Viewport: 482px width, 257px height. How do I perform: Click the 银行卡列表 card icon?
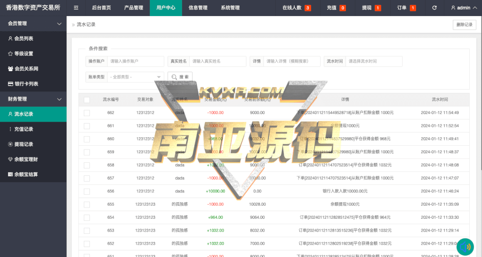(10, 84)
